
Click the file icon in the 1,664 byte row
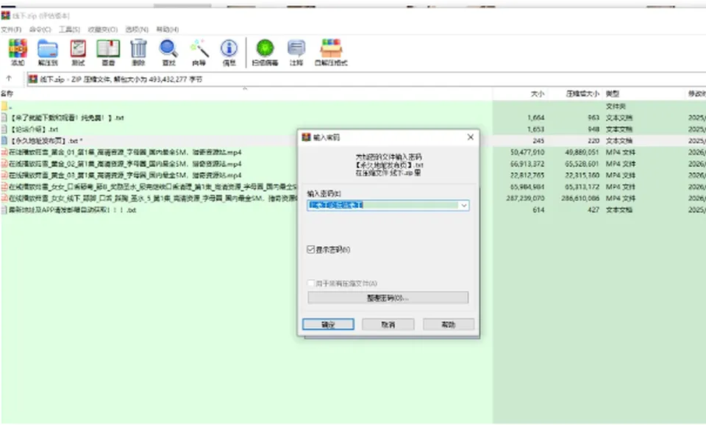pyautogui.click(x=4, y=118)
